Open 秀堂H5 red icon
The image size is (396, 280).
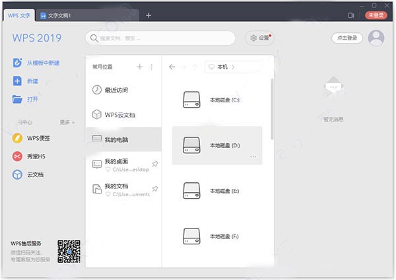point(17,156)
